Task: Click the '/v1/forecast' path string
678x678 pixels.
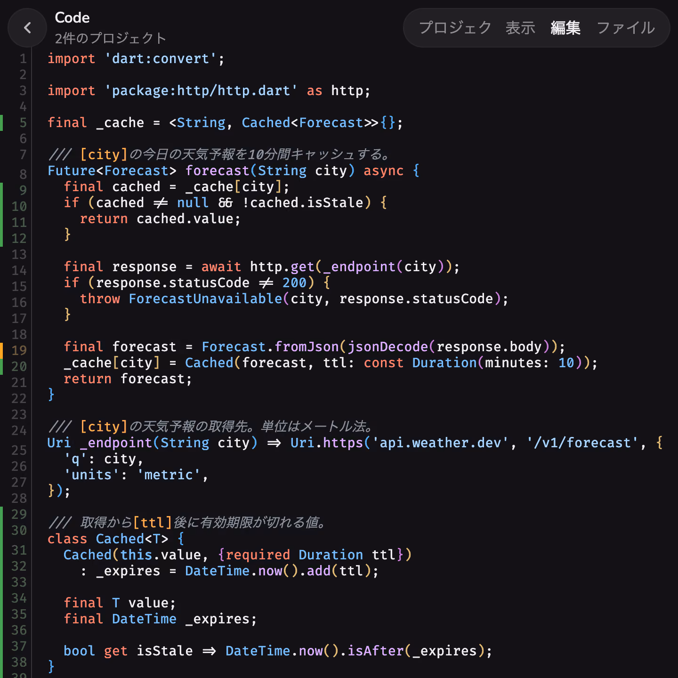Action: point(582,443)
